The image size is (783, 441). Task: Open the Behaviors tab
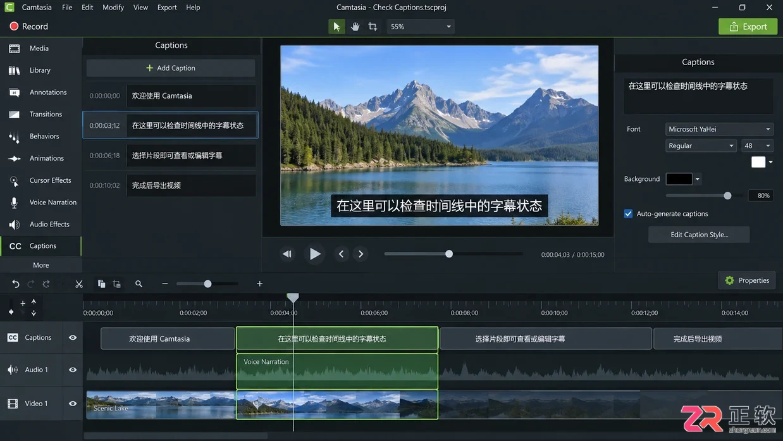(40, 136)
